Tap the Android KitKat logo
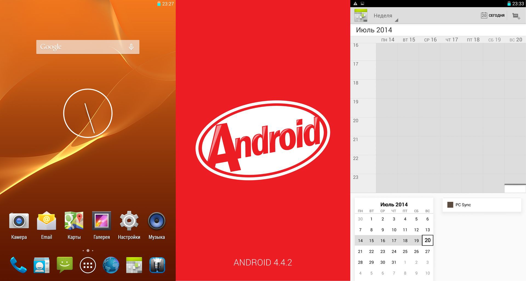Screen dimensions: 526x281 tap(263, 140)
